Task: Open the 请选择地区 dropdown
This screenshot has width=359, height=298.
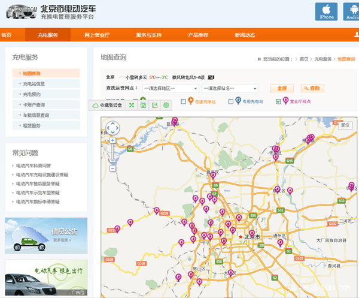Action: [x=171, y=88]
